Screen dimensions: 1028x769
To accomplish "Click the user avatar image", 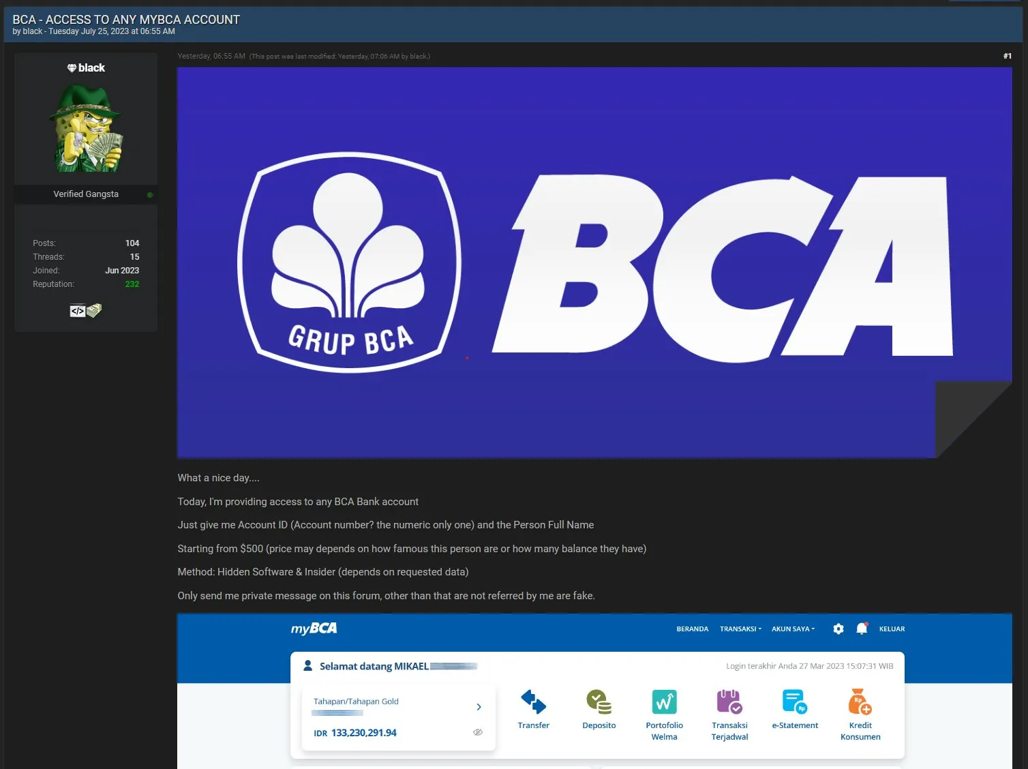I will point(86,128).
